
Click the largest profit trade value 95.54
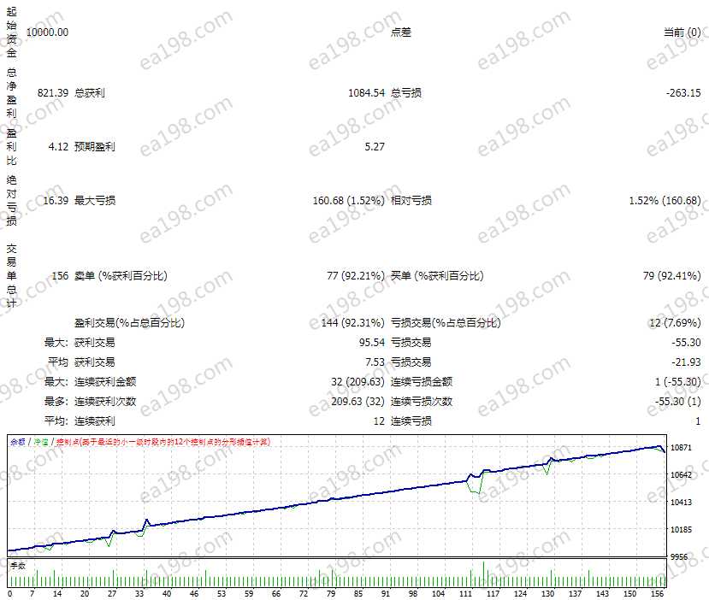[x=370, y=343]
